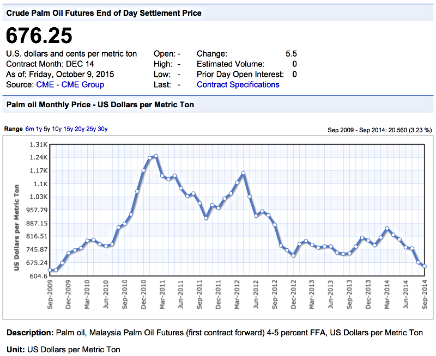This screenshot has width=436, height=356.
Task: View the 30y price history
Action: pos(102,129)
